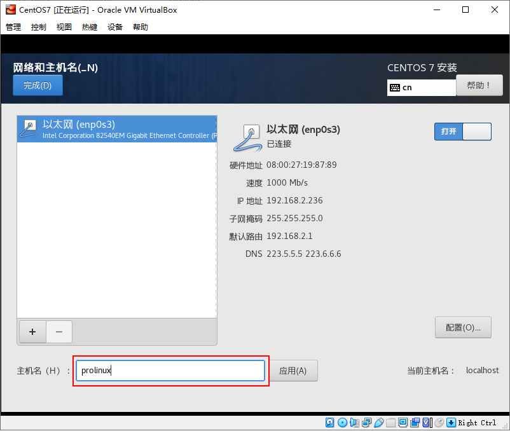Screen dimensions: 510x431
Task: Click the 应用(A) apply hostname button
Action: (293, 371)
